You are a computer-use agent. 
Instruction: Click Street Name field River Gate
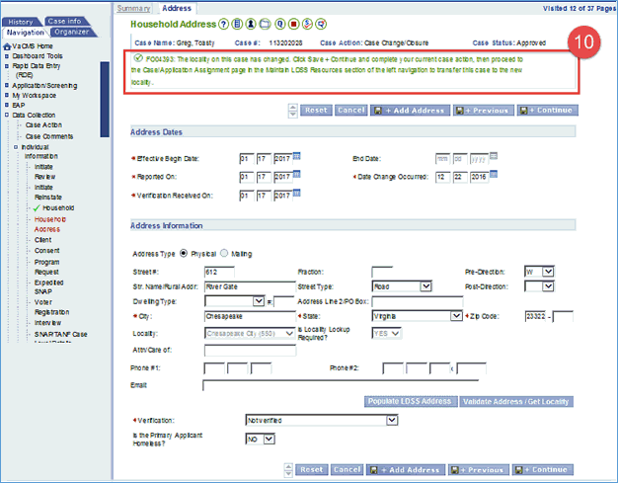[251, 286]
